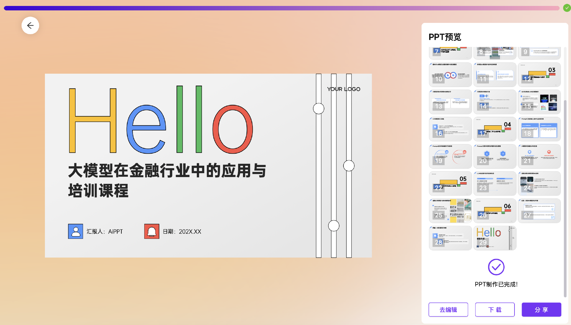Screen dimensions: 571x325
Task: Click YOUR LOGO placeholder on slide
Action: click(x=343, y=89)
